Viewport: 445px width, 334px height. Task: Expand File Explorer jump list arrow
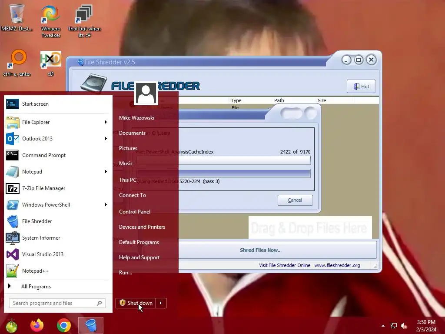tap(106, 122)
